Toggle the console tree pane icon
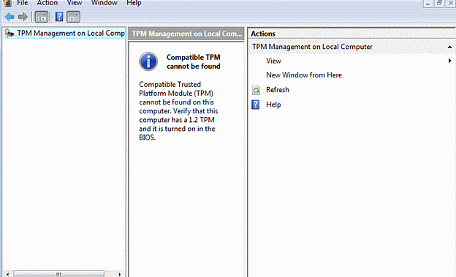Screen dimensions: 456x277 (x=42, y=17)
